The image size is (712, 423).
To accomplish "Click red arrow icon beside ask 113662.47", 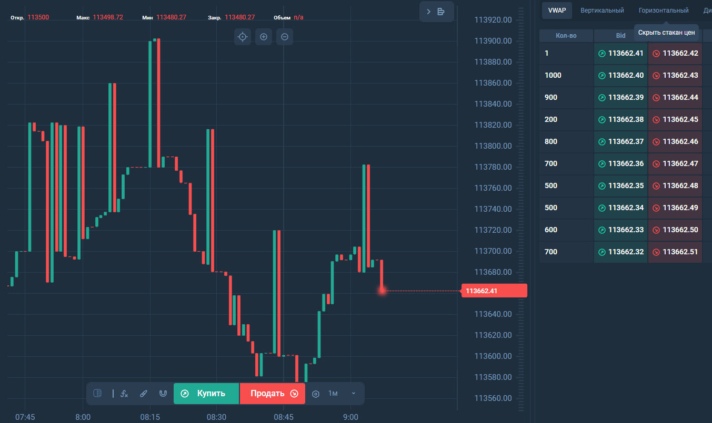I will (x=656, y=164).
